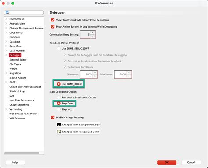Select Use DBMS_DEBUG radio button
This screenshot has height=168, width=208.
click(x=59, y=84)
